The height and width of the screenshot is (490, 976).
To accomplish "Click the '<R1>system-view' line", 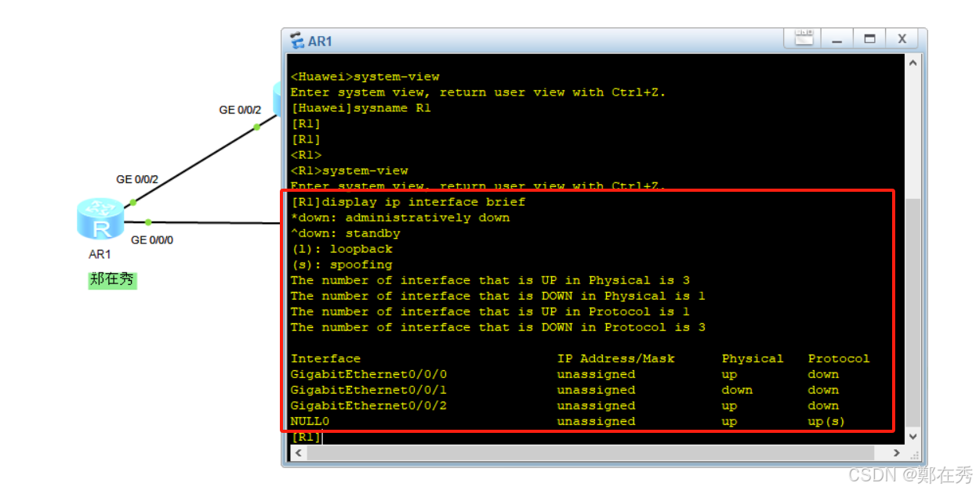I will click(x=349, y=171).
